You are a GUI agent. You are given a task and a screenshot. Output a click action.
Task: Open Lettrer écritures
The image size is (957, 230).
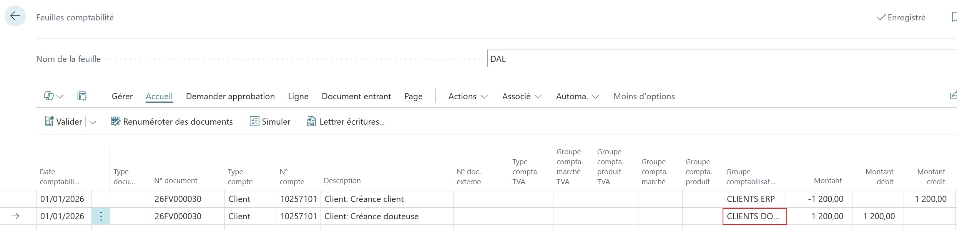click(x=346, y=122)
